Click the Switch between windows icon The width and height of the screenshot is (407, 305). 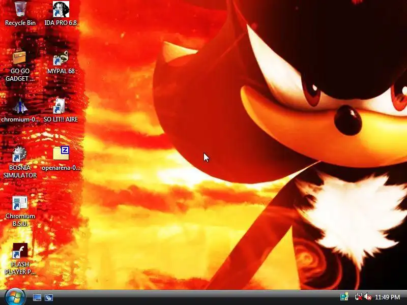pos(49,297)
